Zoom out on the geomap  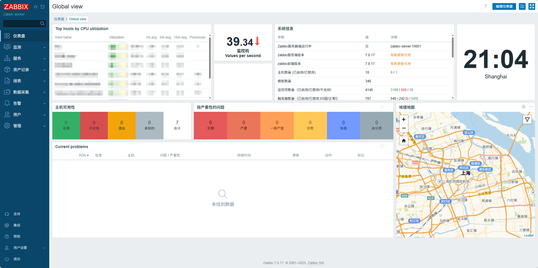click(403, 128)
